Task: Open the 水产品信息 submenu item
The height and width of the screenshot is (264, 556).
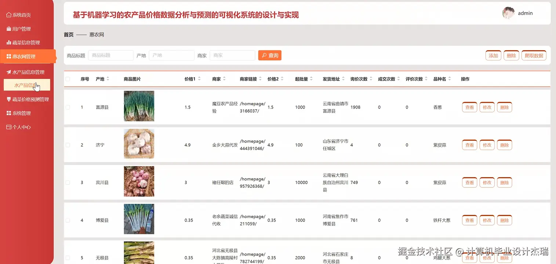Action: (x=27, y=85)
